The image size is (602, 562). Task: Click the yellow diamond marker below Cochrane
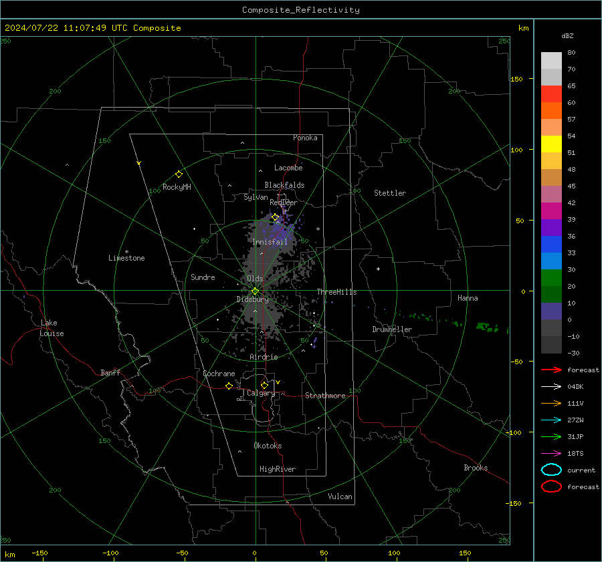[229, 386]
